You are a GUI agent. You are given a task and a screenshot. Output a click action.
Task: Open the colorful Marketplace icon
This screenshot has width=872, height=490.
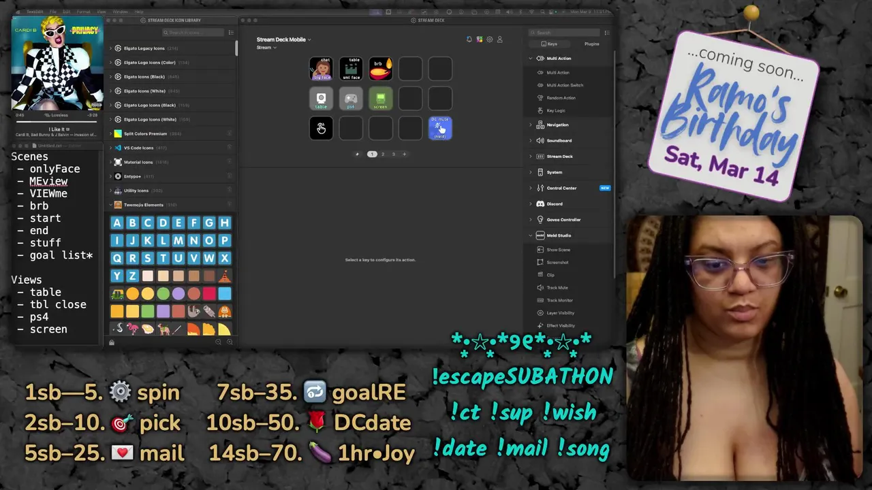(x=480, y=39)
